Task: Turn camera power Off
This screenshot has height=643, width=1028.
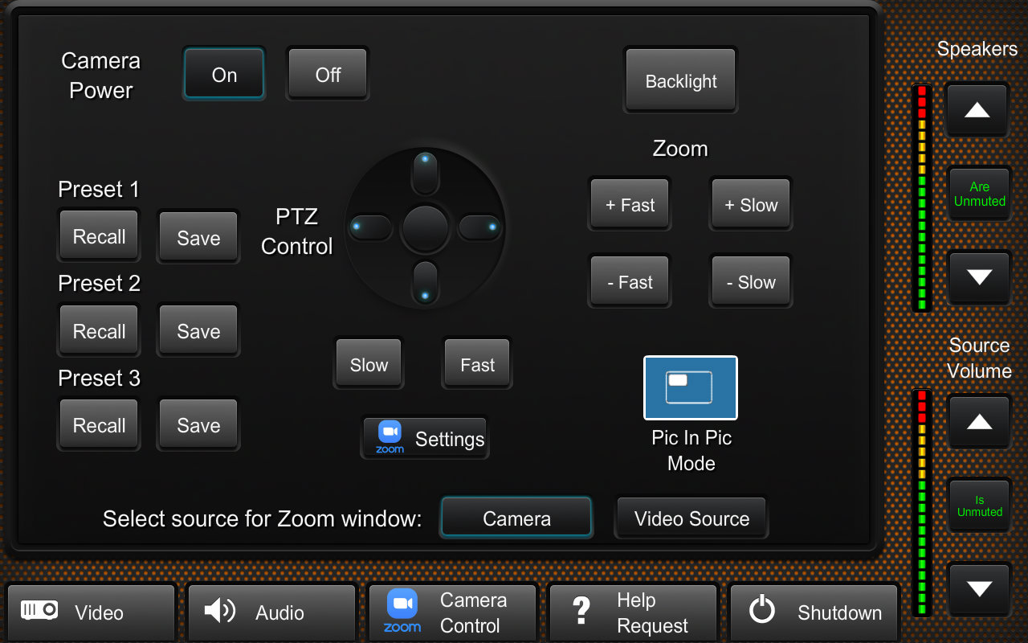Action: 328,74
